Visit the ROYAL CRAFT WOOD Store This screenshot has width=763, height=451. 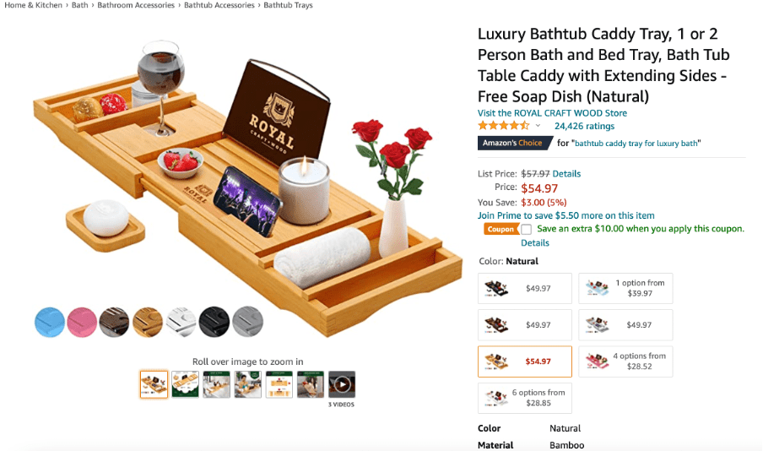click(552, 113)
